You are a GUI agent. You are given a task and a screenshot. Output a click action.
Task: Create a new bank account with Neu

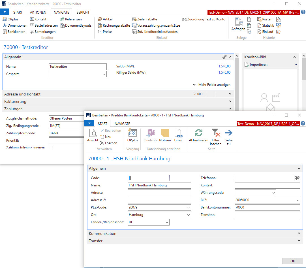(x=106, y=137)
